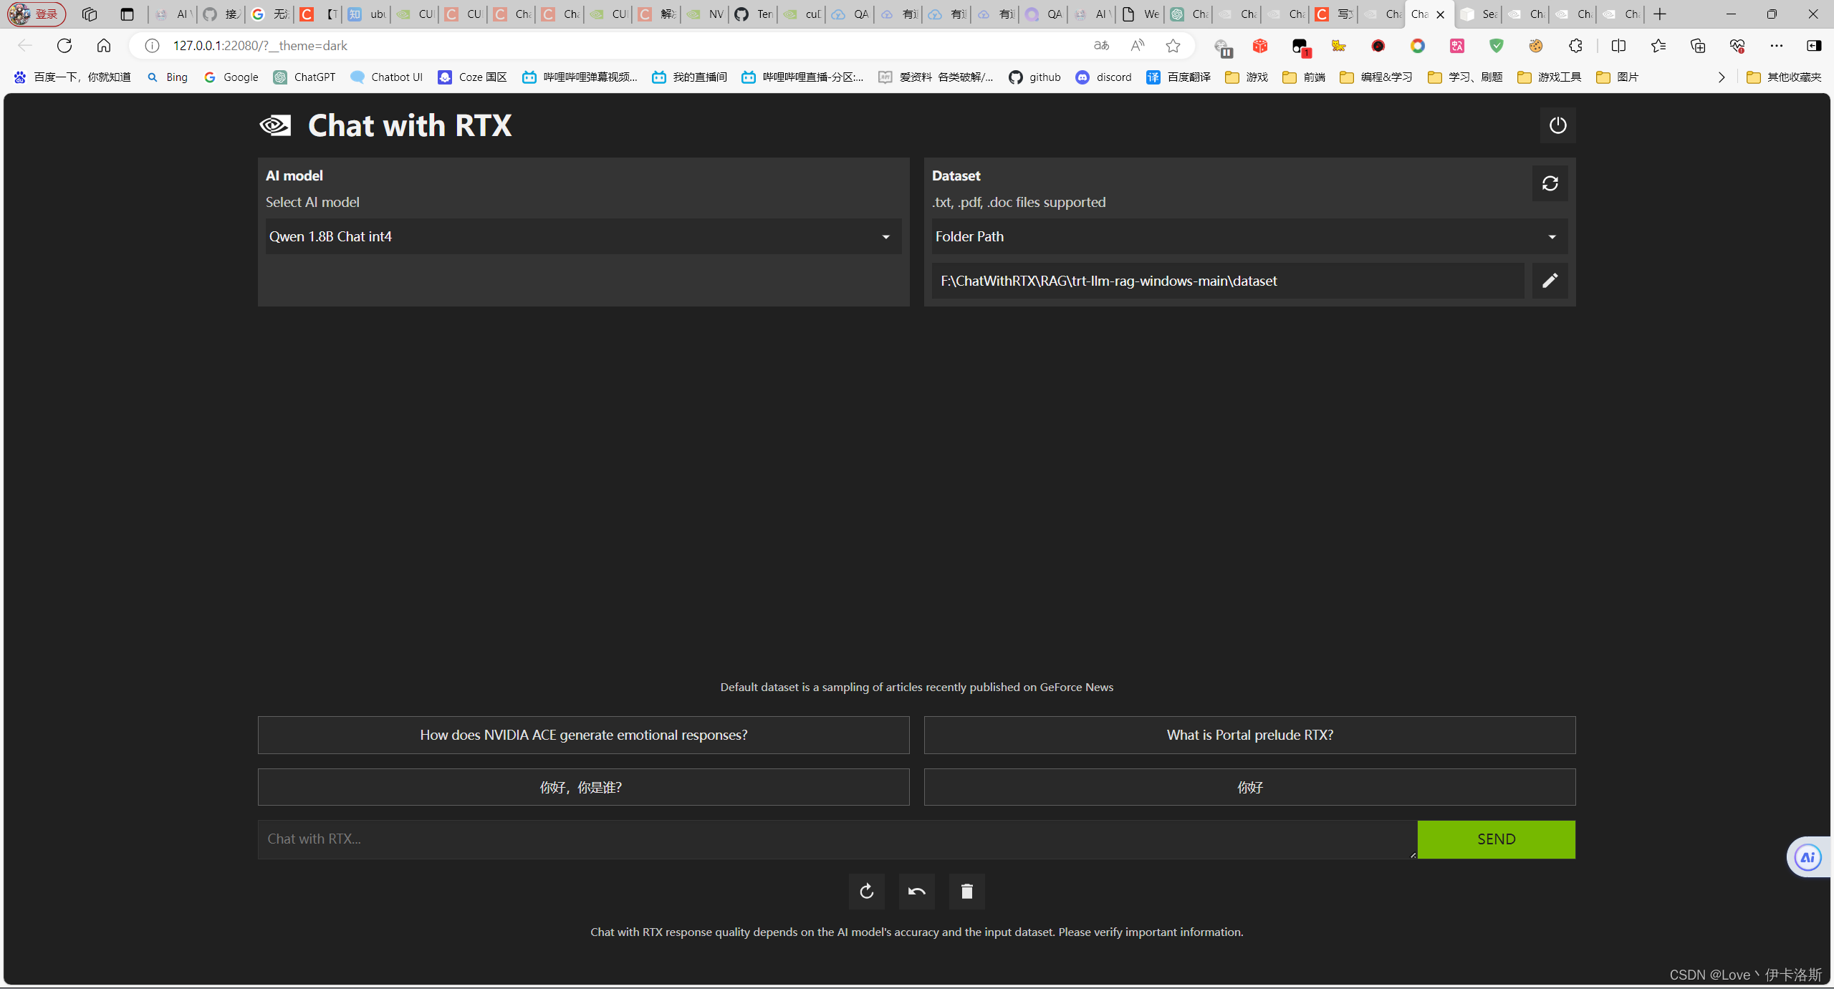Expand more bookmarks chevron on bookmarks bar
Viewport: 1834px width, 989px height.
click(x=1722, y=77)
